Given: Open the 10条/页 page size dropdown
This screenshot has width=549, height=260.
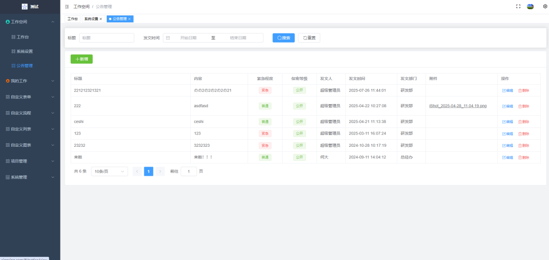Looking at the screenshot, I should click(x=109, y=172).
